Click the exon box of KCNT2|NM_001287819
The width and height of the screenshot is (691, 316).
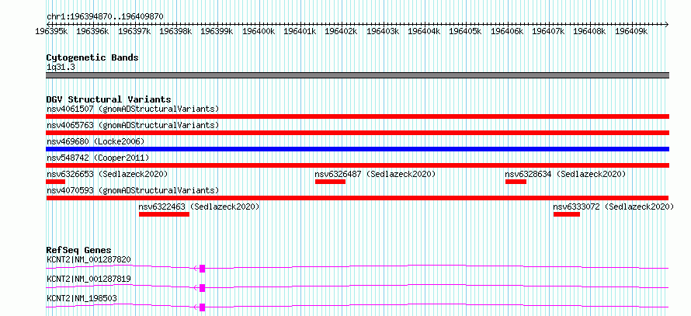click(203, 288)
